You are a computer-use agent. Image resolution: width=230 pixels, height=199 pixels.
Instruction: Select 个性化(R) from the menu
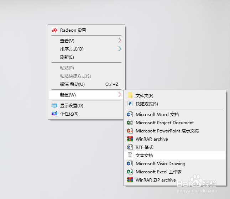tap(87, 114)
